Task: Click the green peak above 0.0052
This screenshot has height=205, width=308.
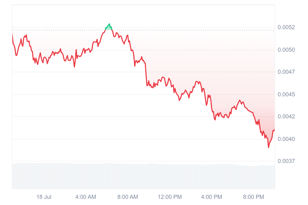Action: click(x=109, y=27)
